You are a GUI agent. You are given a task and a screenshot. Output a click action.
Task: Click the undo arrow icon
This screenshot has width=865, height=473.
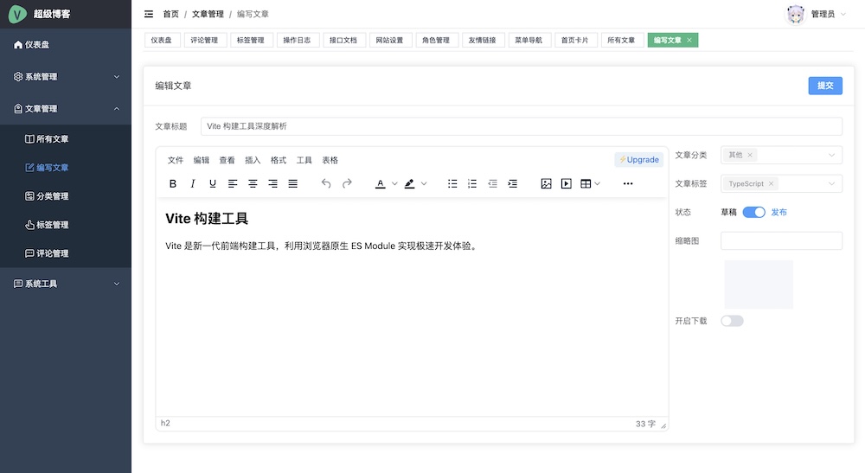tap(326, 183)
